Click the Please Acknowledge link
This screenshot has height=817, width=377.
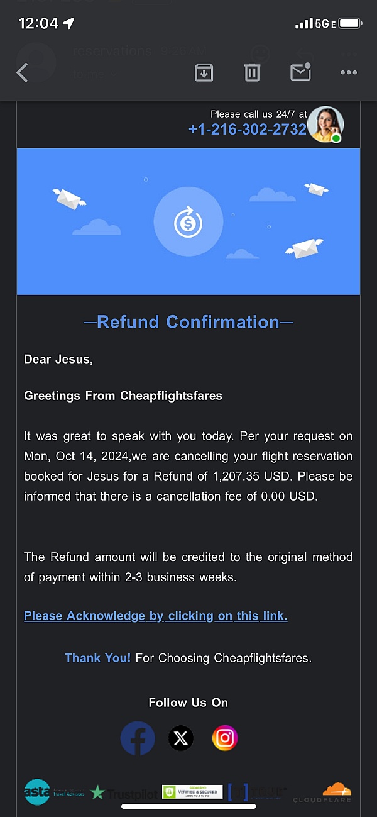click(x=156, y=616)
